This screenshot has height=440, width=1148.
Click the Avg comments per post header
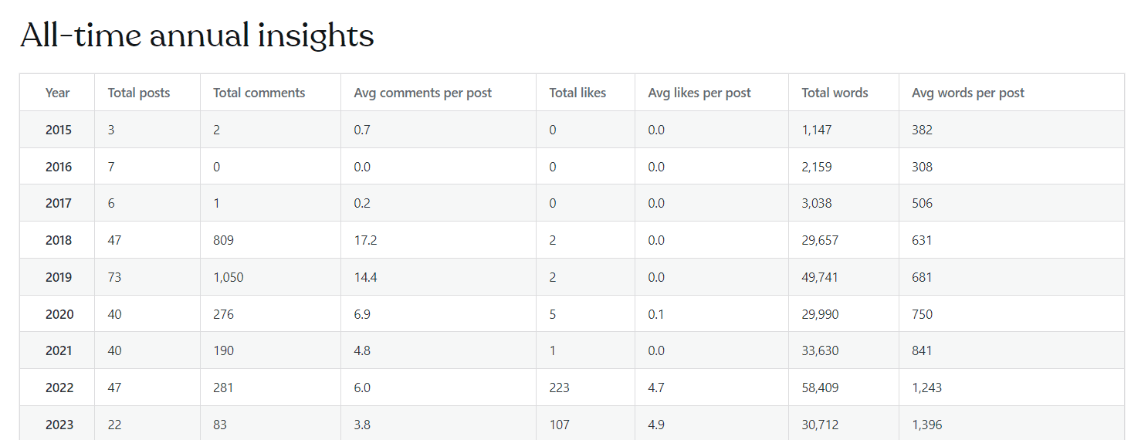click(422, 93)
